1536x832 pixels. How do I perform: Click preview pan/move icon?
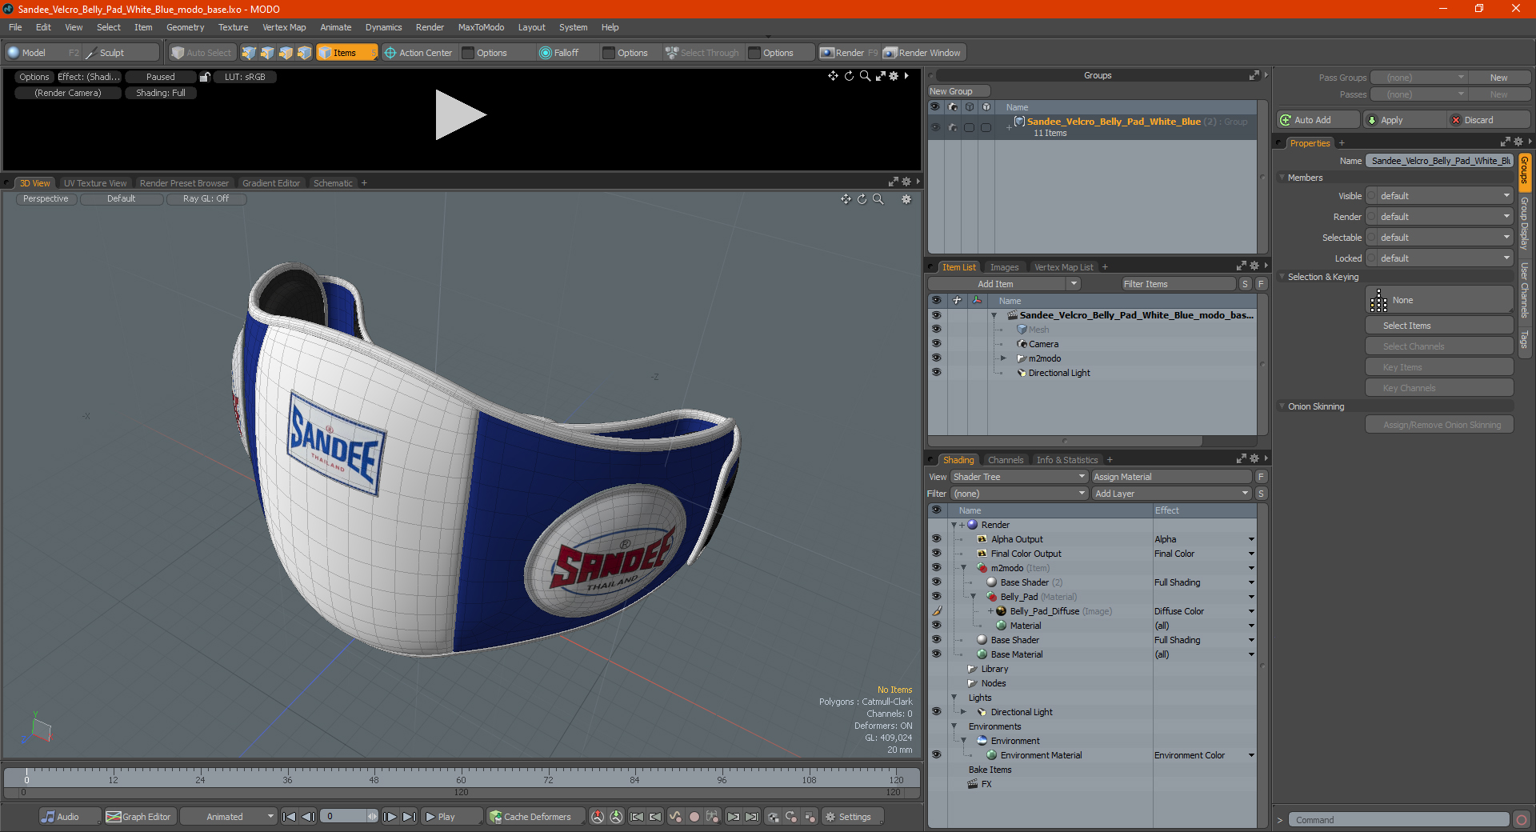(833, 76)
